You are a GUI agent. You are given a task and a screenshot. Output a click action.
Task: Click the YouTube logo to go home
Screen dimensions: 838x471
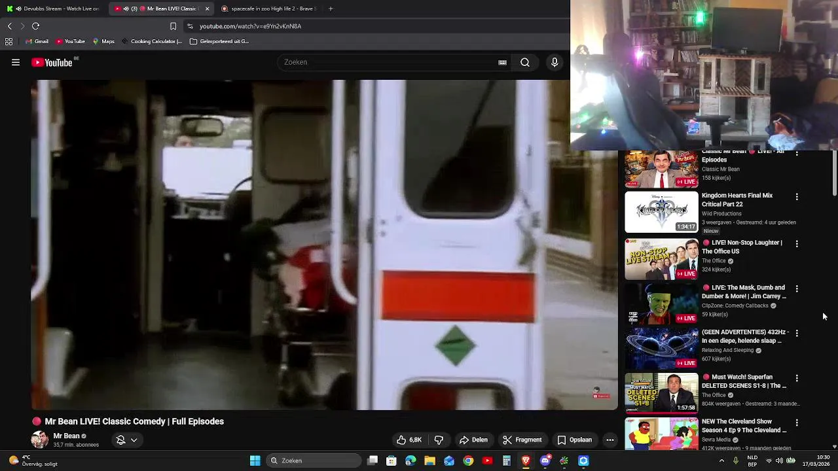pyautogui.click(x=52, y=62)
